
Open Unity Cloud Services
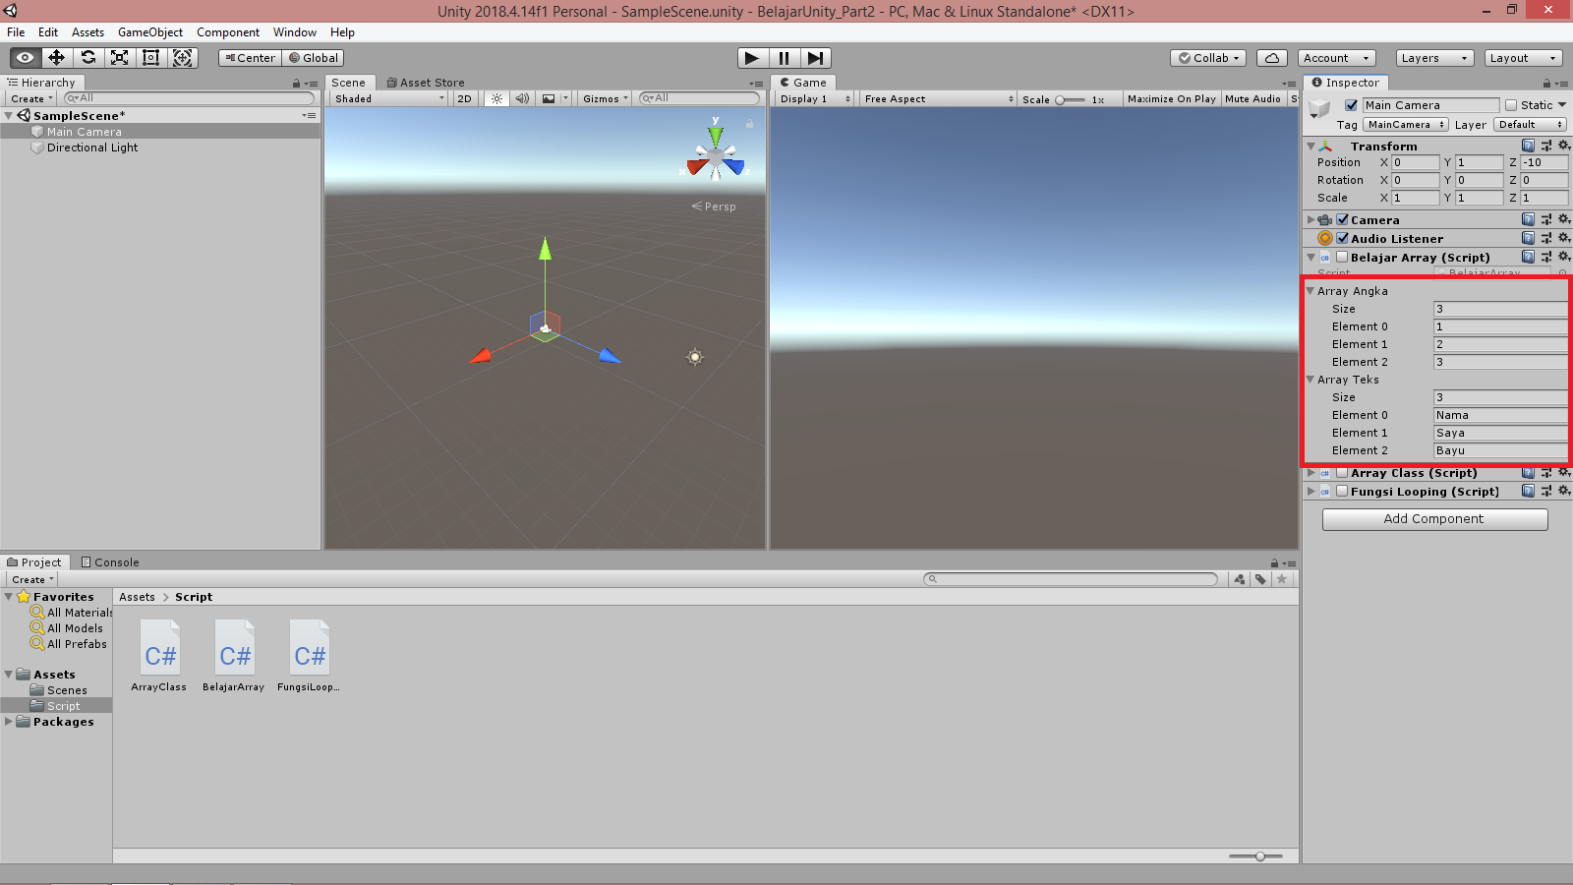point(1270,58)
